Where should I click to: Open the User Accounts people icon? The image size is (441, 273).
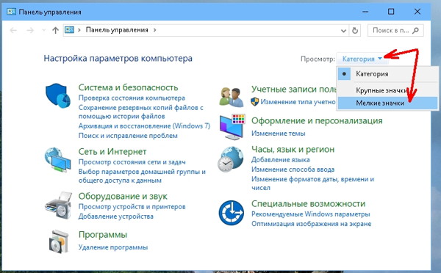[x=232, y=97]
